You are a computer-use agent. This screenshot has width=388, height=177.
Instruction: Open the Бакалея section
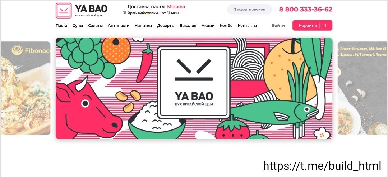tap(188, 26)
